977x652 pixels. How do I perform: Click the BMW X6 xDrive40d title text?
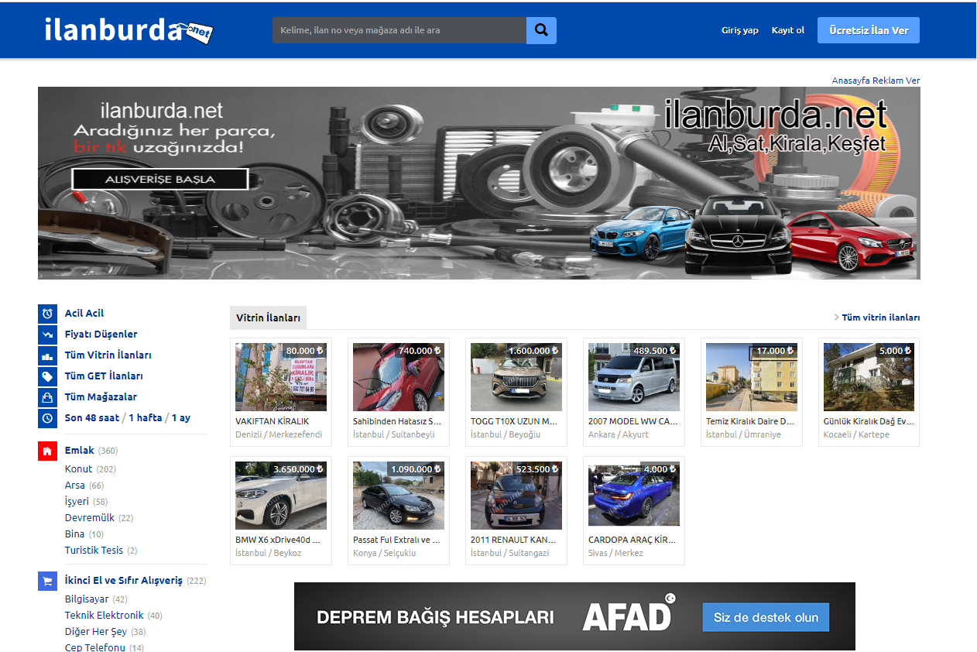pos(278,540)
